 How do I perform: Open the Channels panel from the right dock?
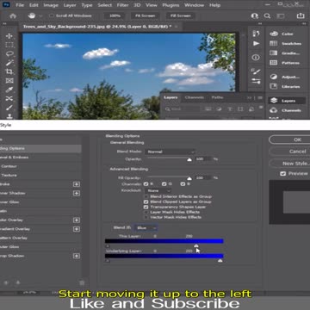coord(285,110)
